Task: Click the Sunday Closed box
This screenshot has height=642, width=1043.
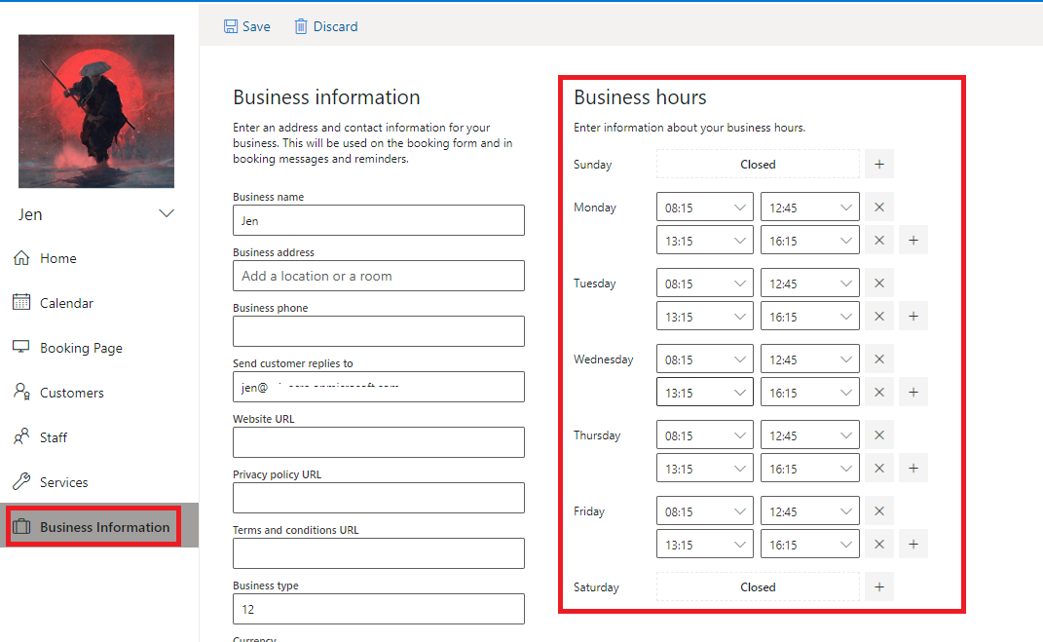Action: [x=758, y=165]
